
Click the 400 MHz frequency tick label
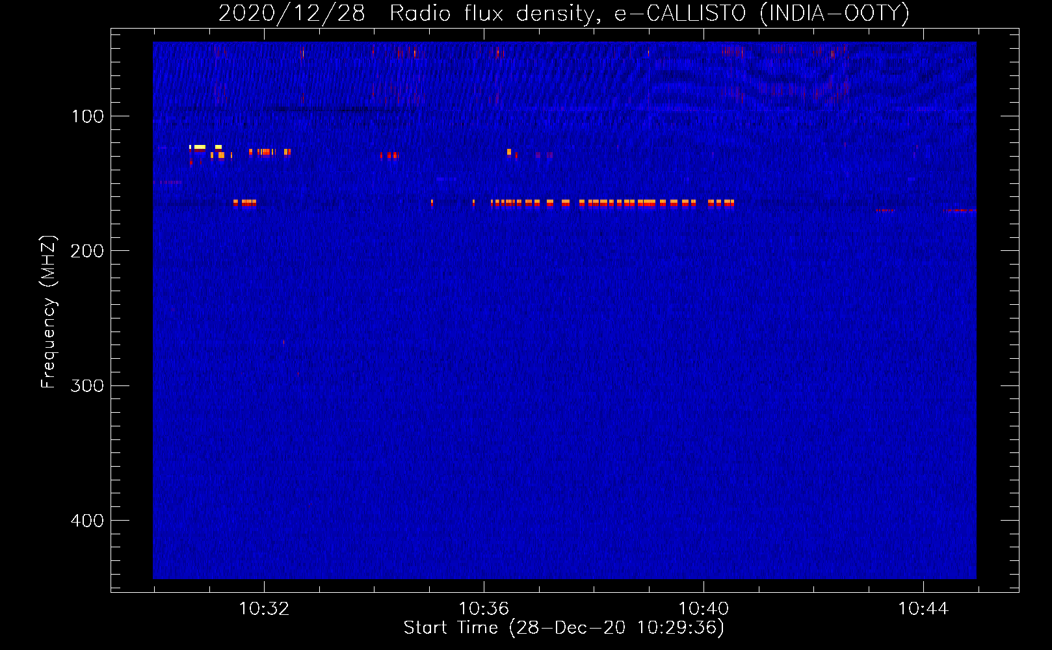click(x=88, y=521)
